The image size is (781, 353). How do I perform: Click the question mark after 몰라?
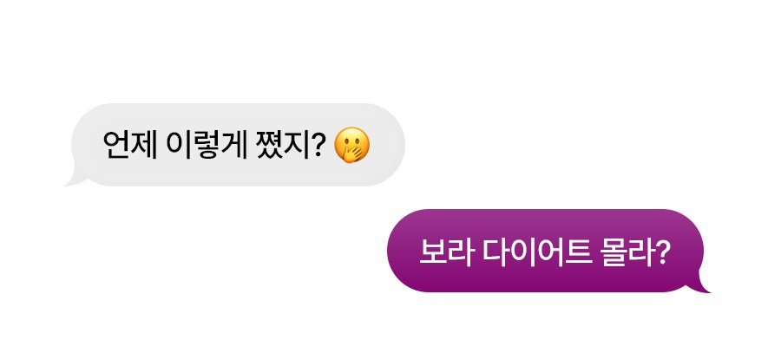pyautogui.click(x=660, y=252)
